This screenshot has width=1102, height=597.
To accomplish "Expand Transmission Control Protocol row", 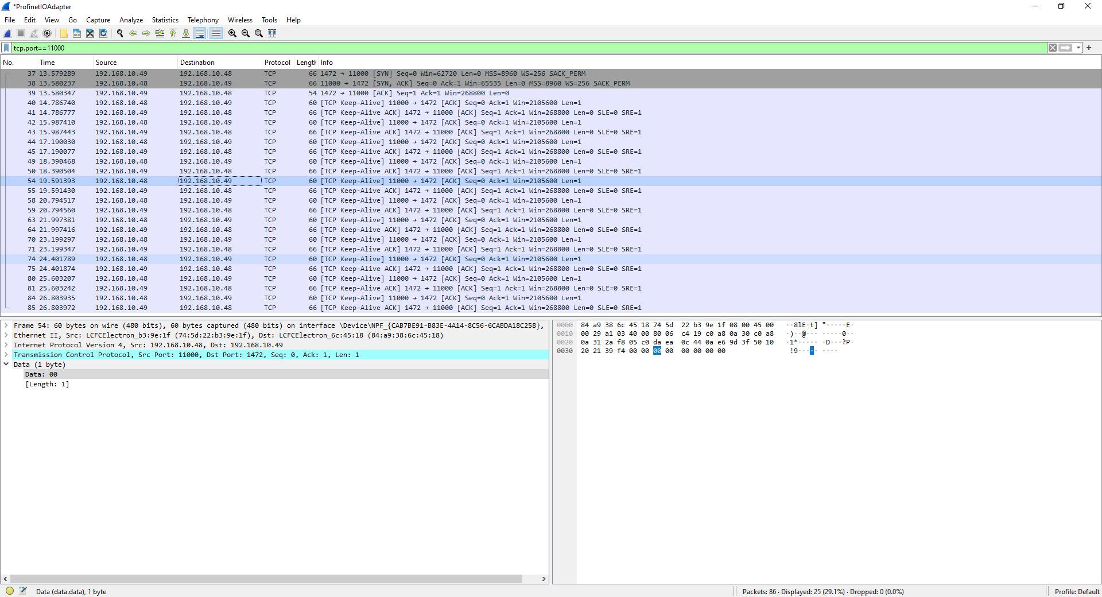I will pyautogui.click(x=6, y=355).
